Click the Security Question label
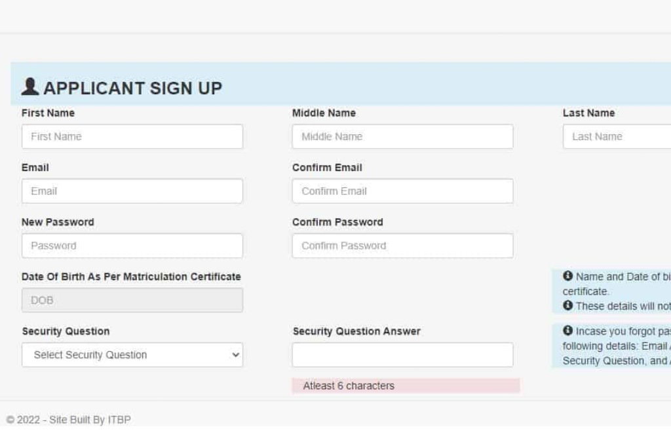The image size is (671, 440). pos(66,331)
